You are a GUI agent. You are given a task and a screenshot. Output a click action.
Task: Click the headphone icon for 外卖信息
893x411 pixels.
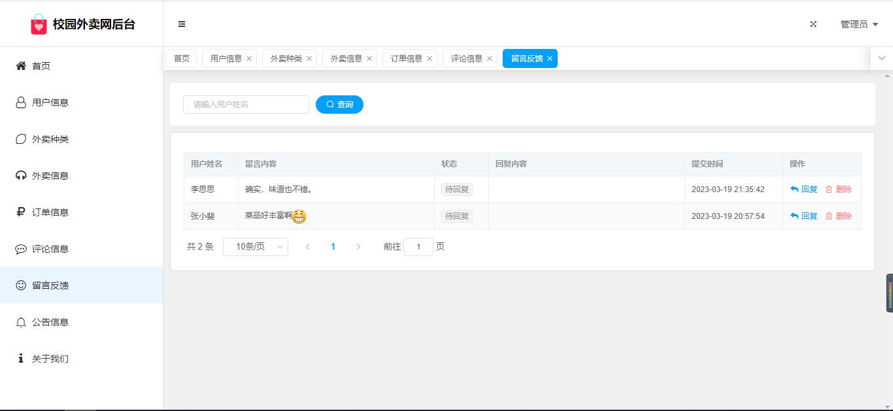[x=21, y=176]
